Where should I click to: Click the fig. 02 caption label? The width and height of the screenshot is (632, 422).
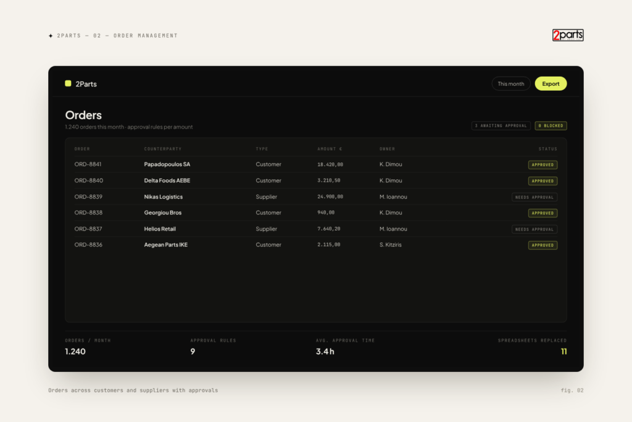click(572, 390)
